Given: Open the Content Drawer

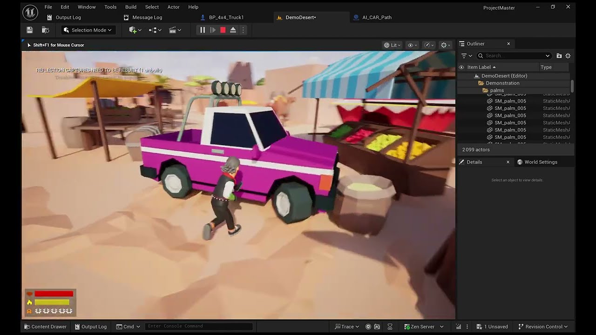Looking at the screenshot, I should point(45,327).
